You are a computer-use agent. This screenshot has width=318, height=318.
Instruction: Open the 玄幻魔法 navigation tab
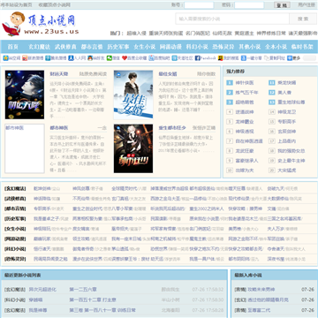[39, 47]
